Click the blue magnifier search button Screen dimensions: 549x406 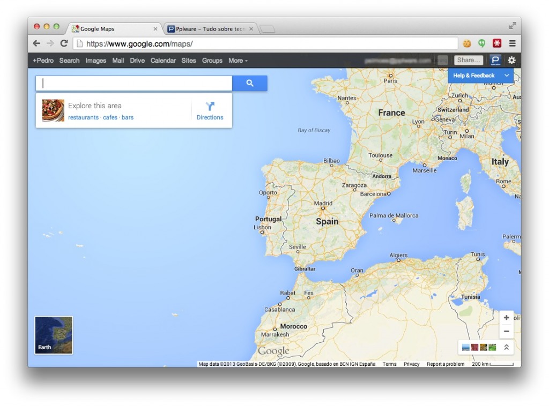250,83
